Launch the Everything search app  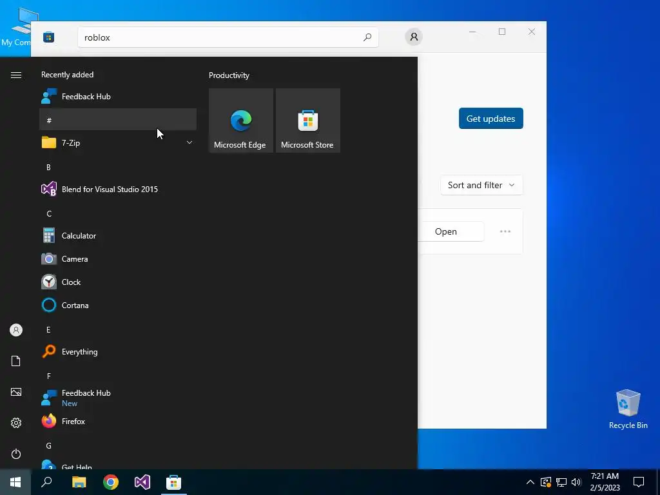click(118, 351)
